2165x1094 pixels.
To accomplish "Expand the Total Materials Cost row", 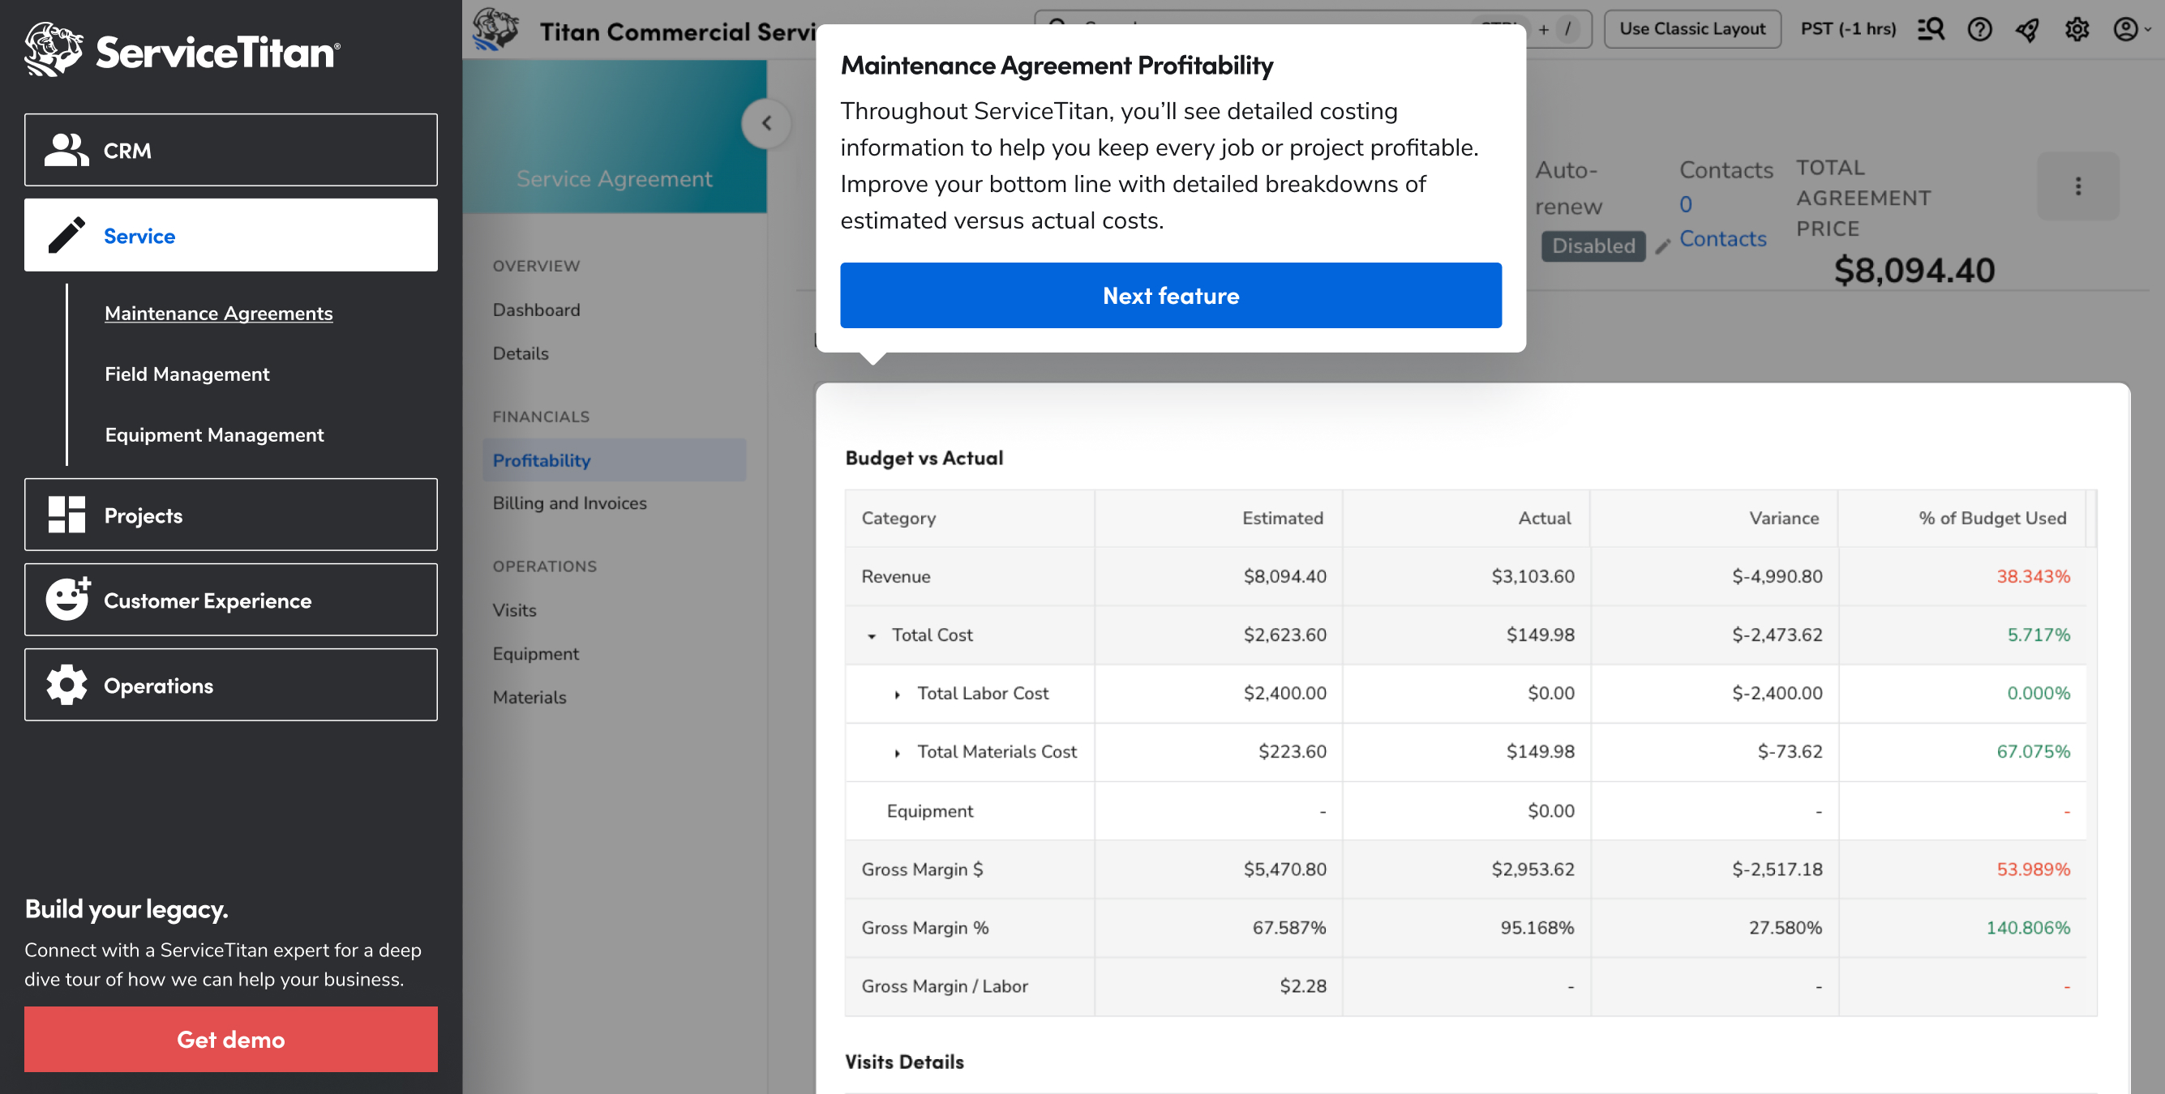I will 898,753.
